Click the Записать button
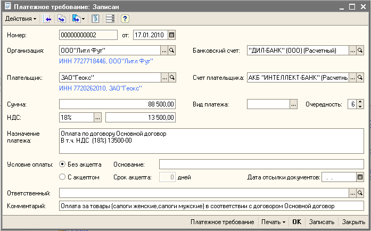Image resolution: width=371 pixels, height=231 pixels. coord(321,222)
